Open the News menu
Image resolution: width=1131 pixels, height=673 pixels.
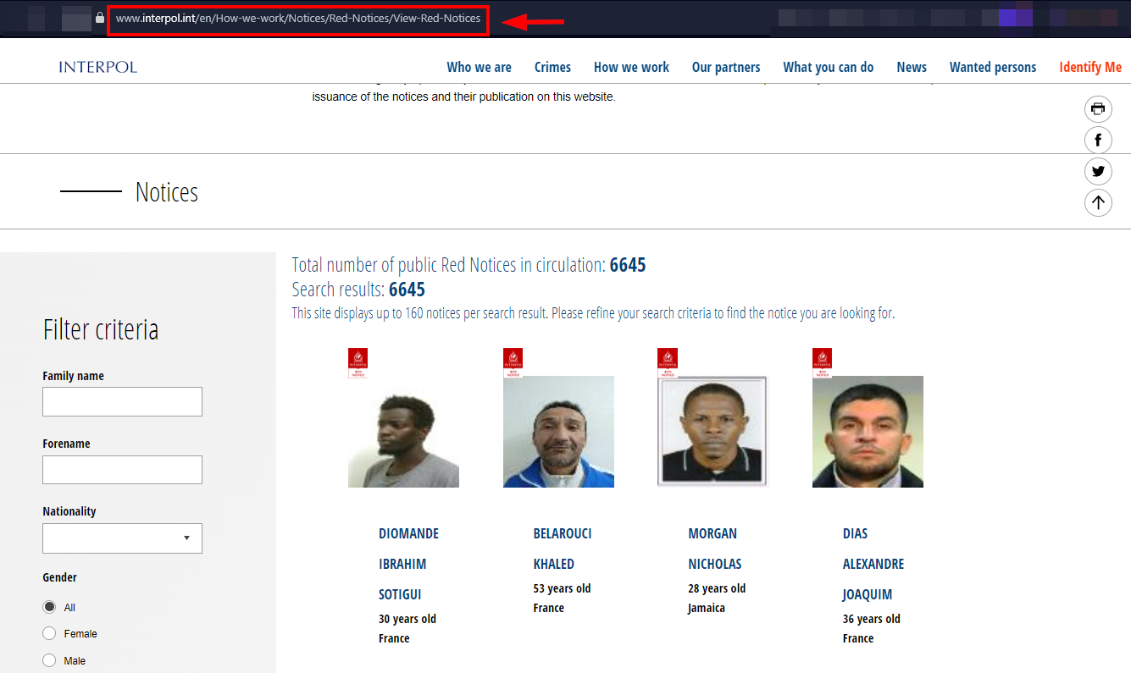pos(912,67)
